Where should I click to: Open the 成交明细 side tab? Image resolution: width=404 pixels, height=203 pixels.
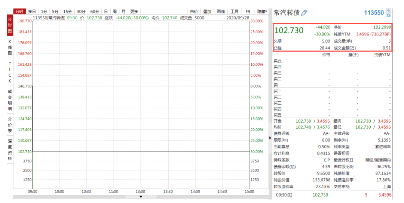pos(10,100)
